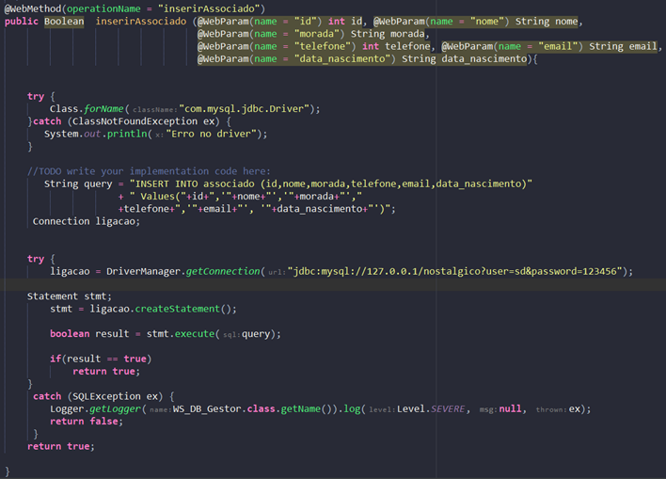Click the public keyword

[x=22, y=22]
